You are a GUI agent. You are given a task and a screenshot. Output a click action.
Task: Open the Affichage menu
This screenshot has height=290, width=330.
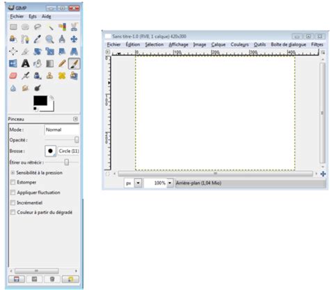tap(178, 45)
